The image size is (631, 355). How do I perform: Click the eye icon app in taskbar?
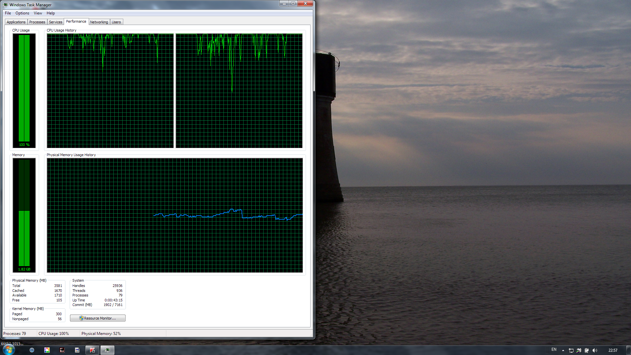pyautogui.click(x=62, y=350)
